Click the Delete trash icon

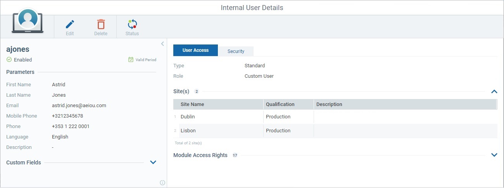coord(101,24)
